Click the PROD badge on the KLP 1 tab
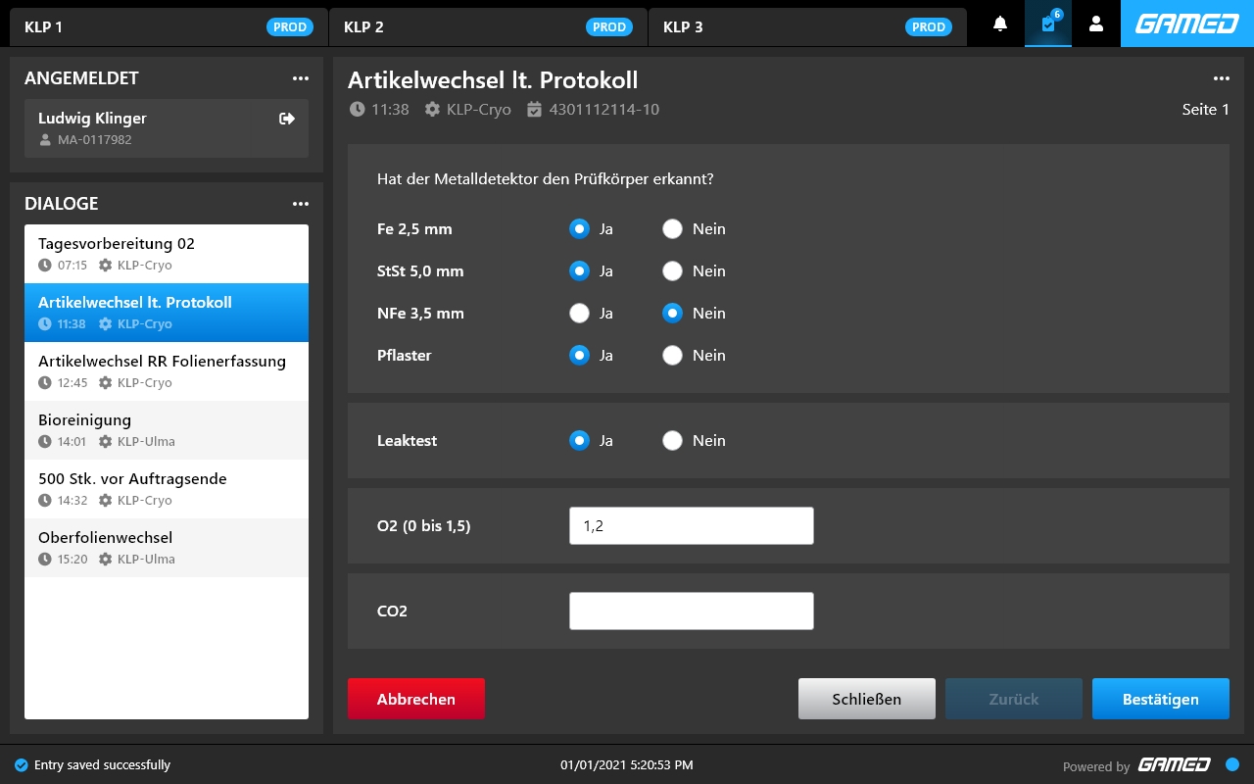Screen dimensions: 1254x784 290,27
